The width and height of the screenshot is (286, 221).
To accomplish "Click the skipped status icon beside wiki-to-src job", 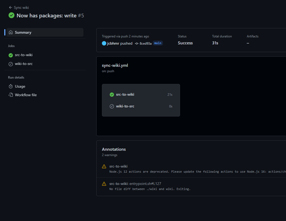I will [11, 64].
